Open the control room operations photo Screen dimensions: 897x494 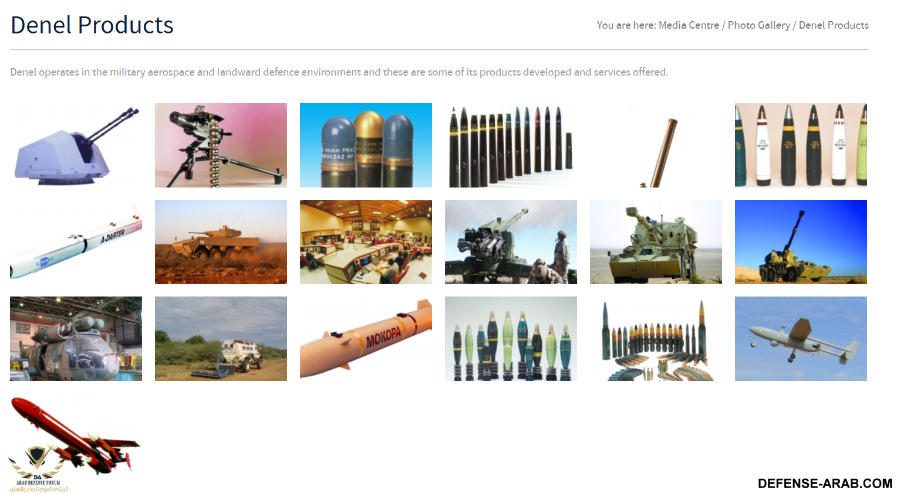click(x=366, y=242)
